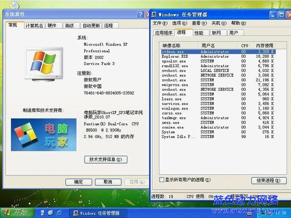Viewport: 291px width, 218px height.
Task: Sort processes by 内存使用 column header
Action: (x=263, y=45)
